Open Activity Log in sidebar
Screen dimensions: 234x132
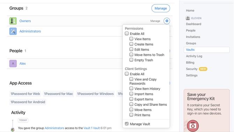(194, 56)
